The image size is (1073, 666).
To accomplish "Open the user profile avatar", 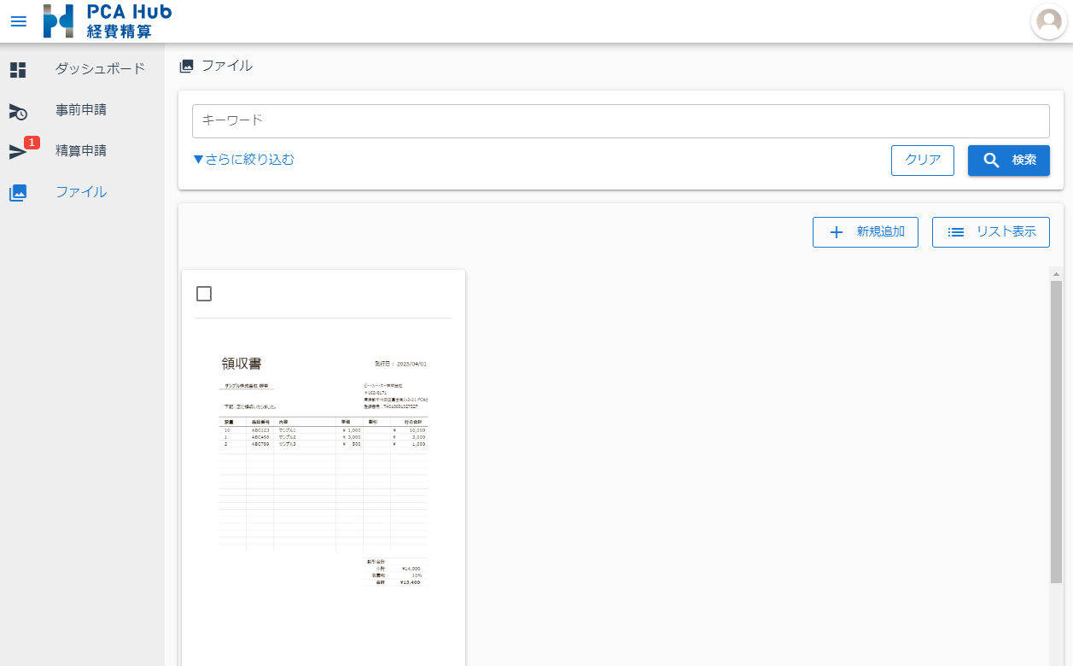I will tap(1048, 21).
